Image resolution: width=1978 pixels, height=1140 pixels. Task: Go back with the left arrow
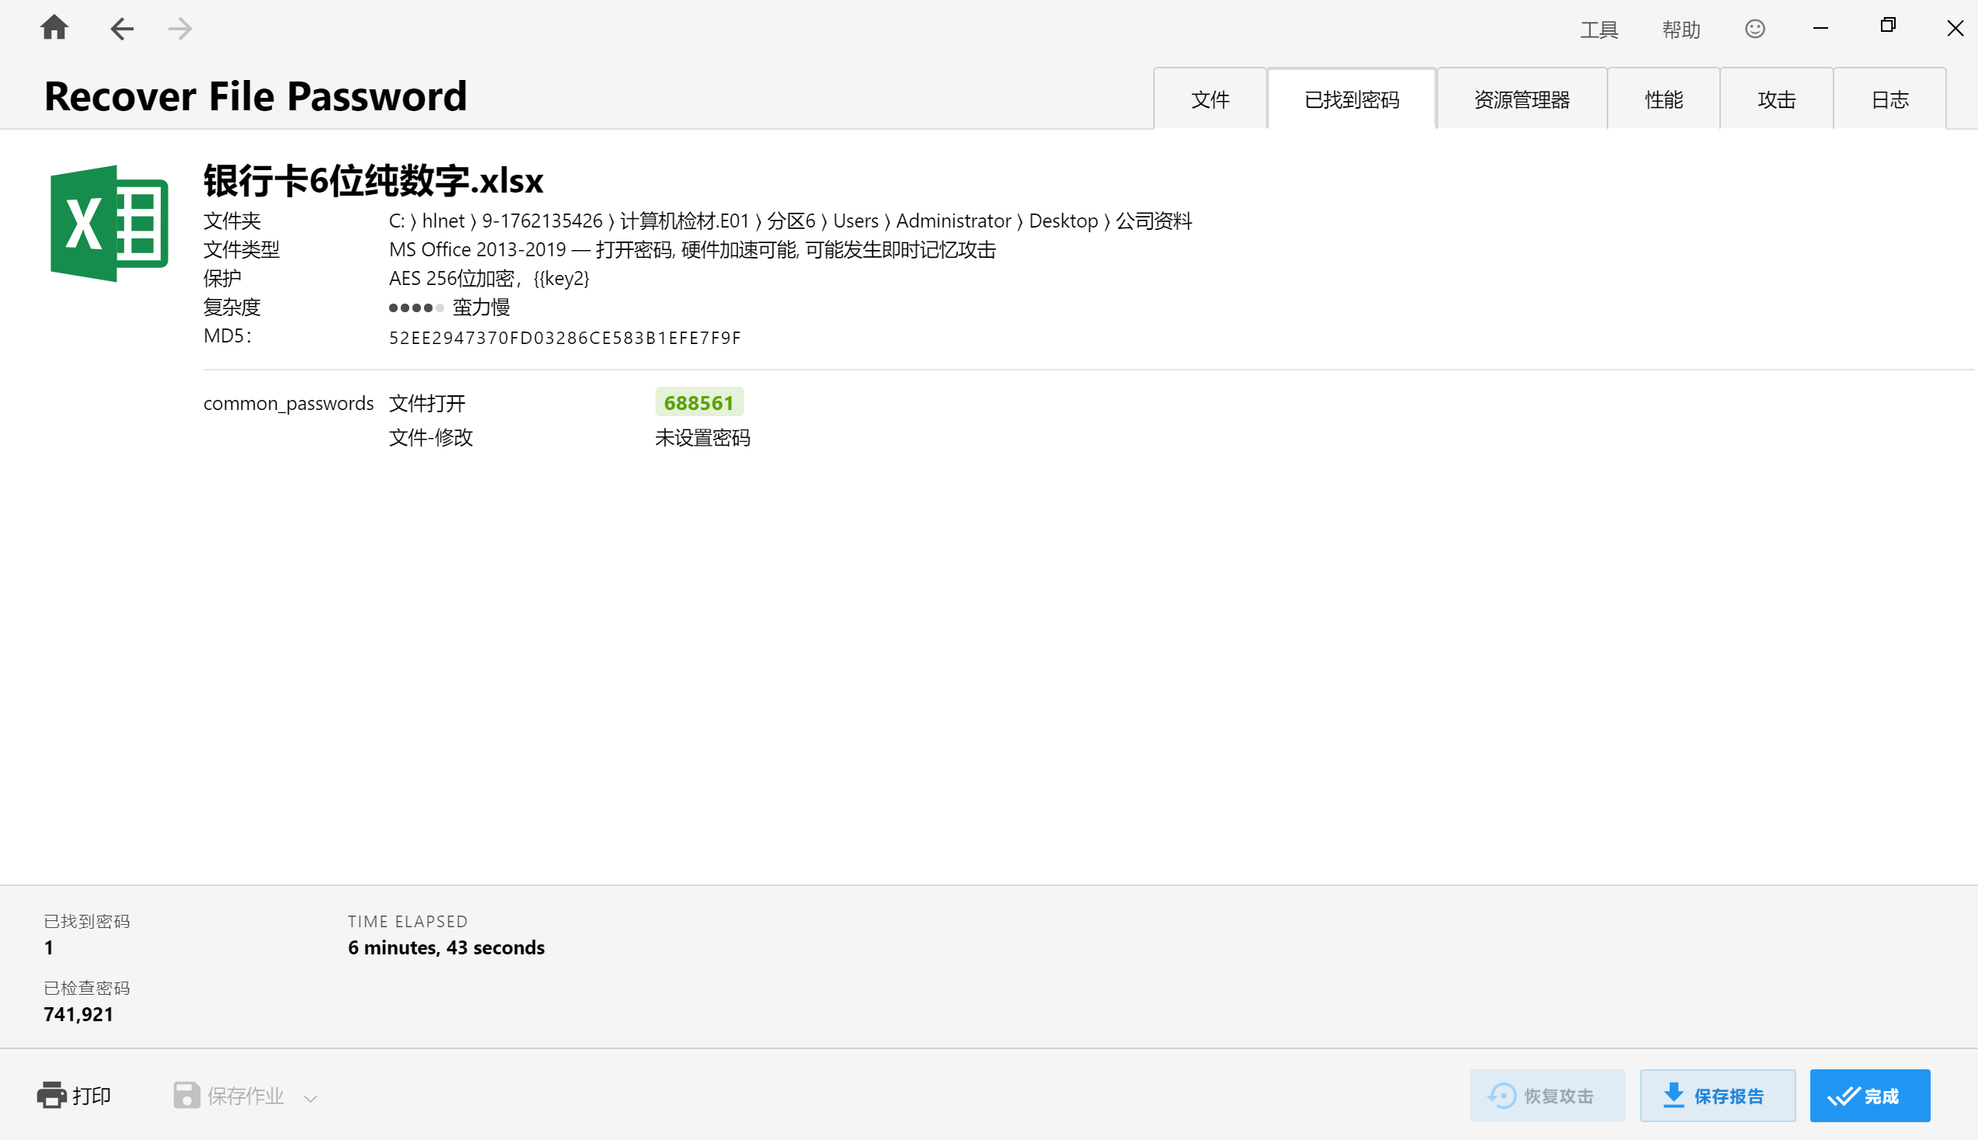[x=121, y=29]
